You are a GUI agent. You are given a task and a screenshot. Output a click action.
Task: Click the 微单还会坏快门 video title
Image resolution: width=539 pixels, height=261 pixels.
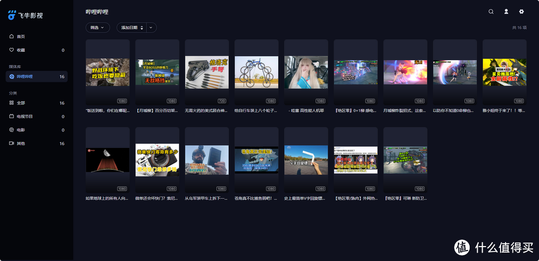point(157,198)
